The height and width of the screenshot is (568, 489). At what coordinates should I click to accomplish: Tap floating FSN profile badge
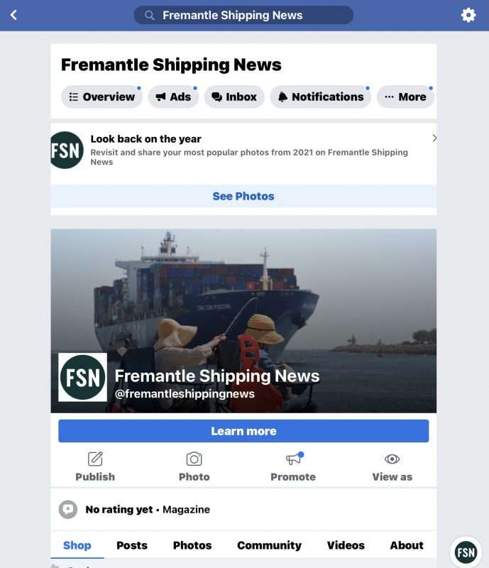click(x=466, y=552)
